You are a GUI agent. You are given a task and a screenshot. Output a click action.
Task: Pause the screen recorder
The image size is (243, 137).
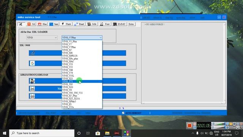(195, 127)
